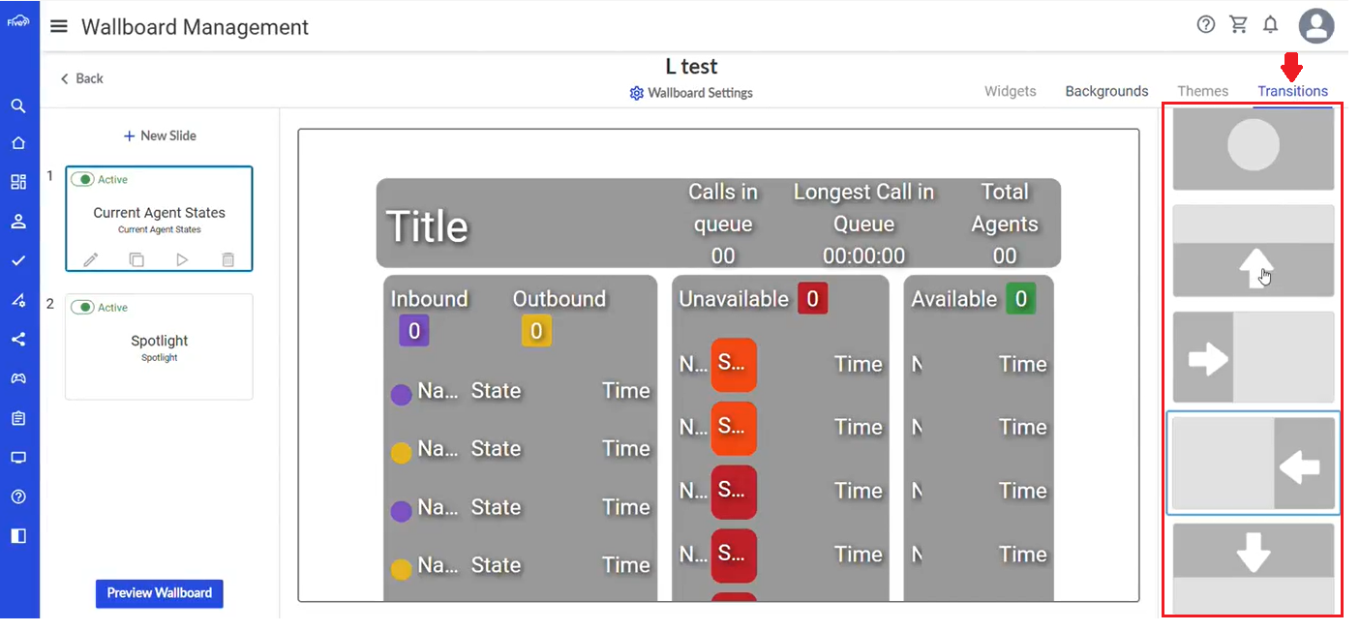This screenshot has height=631, width=1360.
Task: Open the share icon in sidebar
Action: [18, 340]
